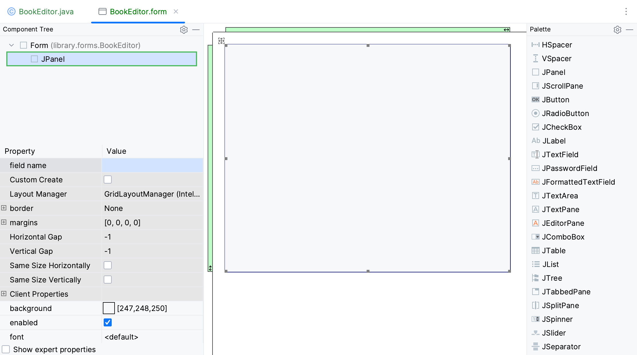The height and width of the screenshot is (355, 637).
Task: Expand the Client Properties section
Action: (3, 294)
